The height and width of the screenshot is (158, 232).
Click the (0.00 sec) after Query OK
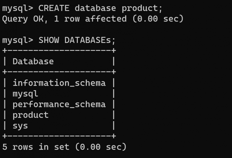pos(158,19)
